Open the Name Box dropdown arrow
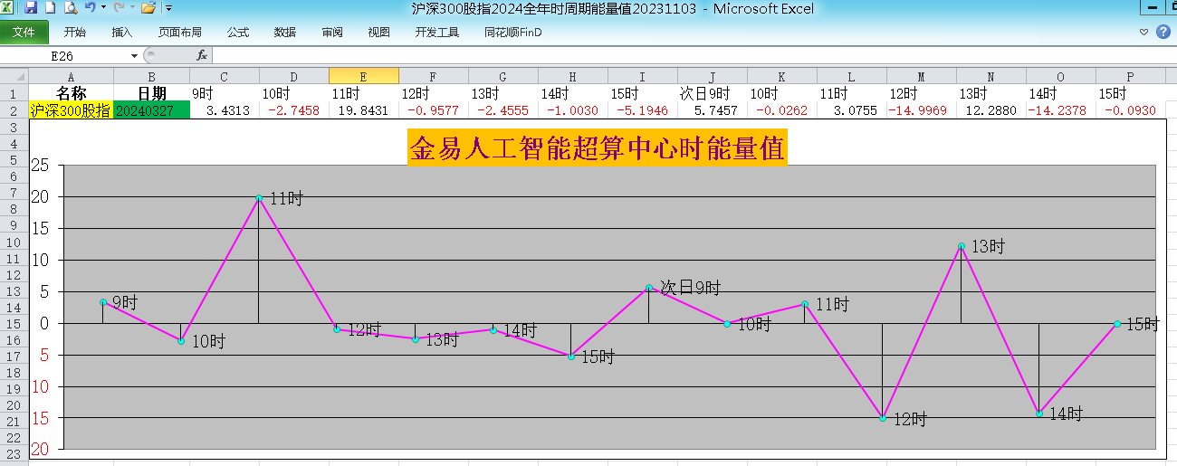The image size is (1177, 466). point(135,55)
